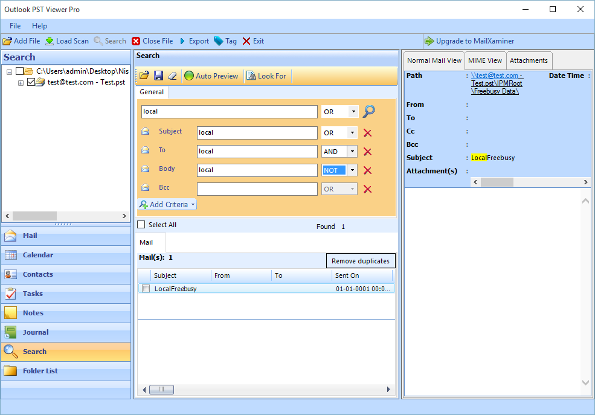Expand the Add Criteria dropdown
The width and height of the screenshot is (595, 415).
(x=193, y=205)
